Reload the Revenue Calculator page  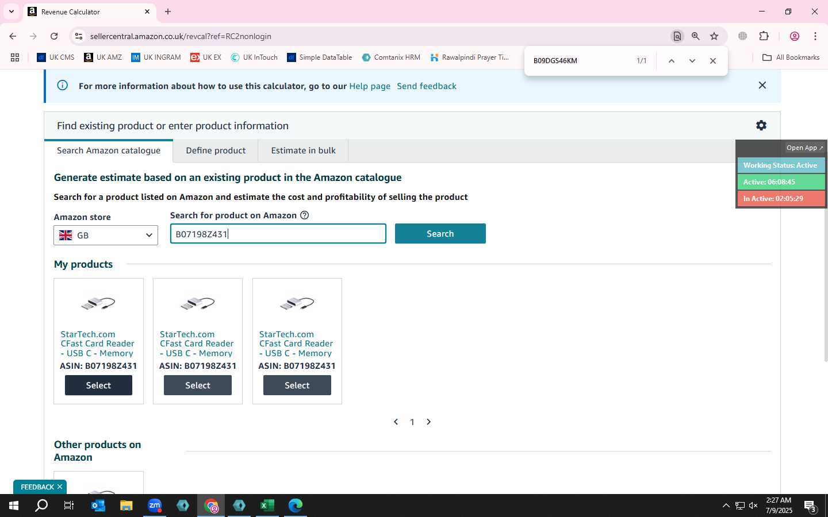click(54, 36)
